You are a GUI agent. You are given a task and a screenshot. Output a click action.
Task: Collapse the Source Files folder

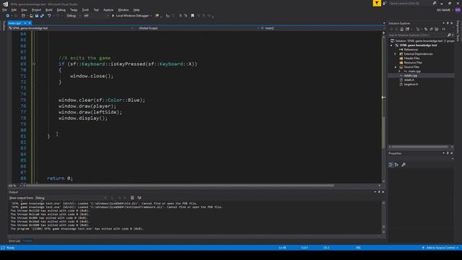(x=396, y=67)
